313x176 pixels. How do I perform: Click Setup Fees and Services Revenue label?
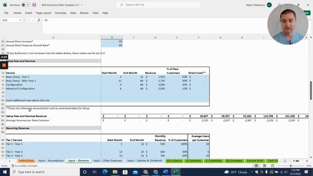tap(26, 116)
